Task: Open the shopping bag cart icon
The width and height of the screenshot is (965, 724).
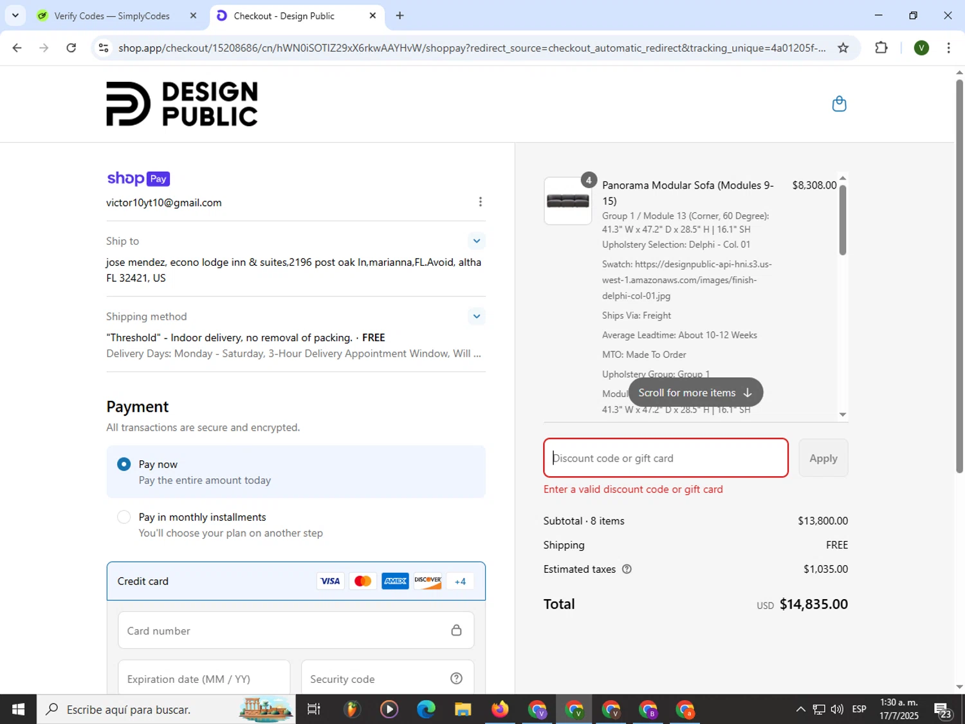Action: pyautogui.click(x=839, y=104)
